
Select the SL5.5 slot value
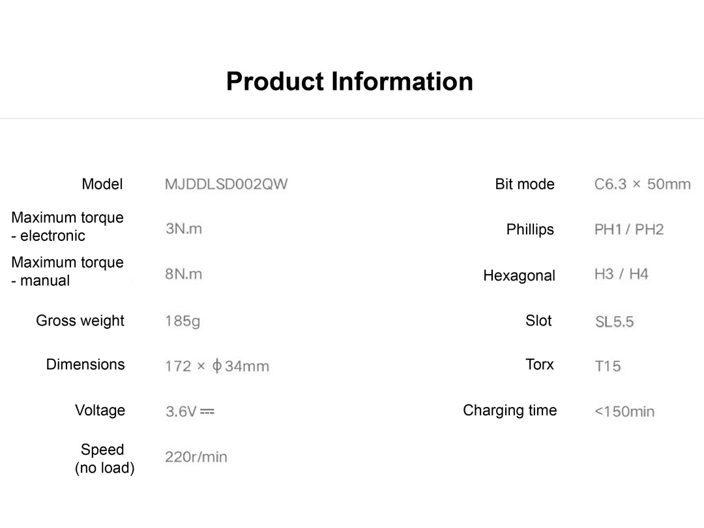[614, 322]
